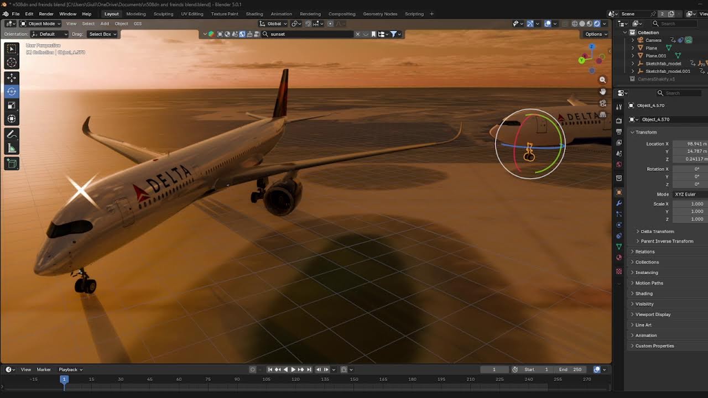Expand Sketchfab_model.001 in the outliner
The height and width of the screenshot is (398, 708).
pyautogui.click(x=633, y=71)
